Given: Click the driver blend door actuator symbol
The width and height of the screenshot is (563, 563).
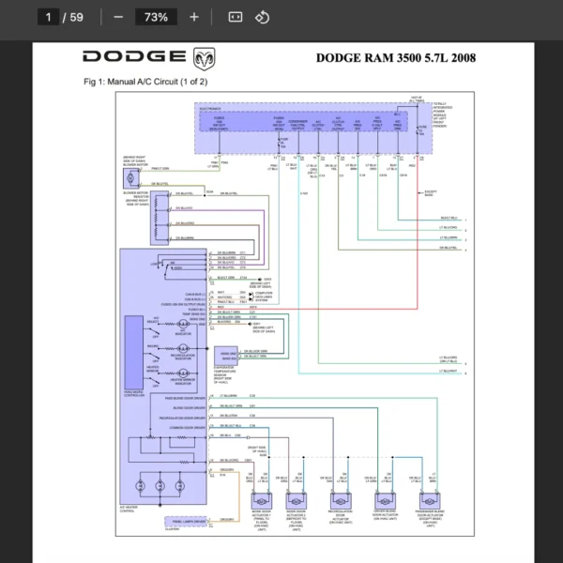Looking at the screenshot, I should [x=385, y=501].
